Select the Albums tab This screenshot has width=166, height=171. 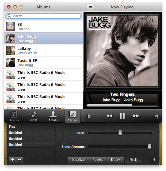[72, 116]
